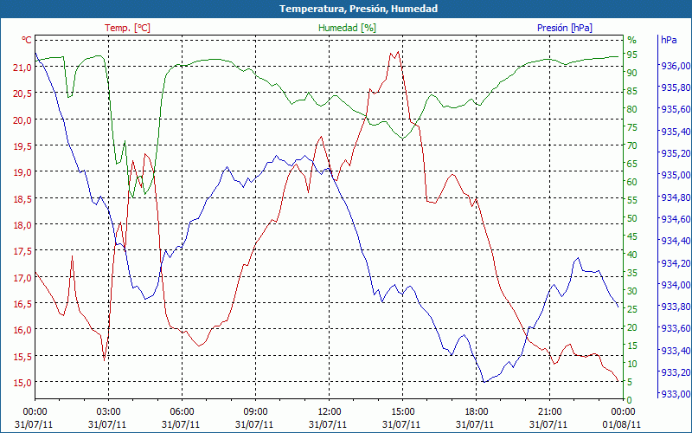This screenshot has width=692, height=433.
Task: Click pressure axis value '933,20'
Action: (674, 372)
